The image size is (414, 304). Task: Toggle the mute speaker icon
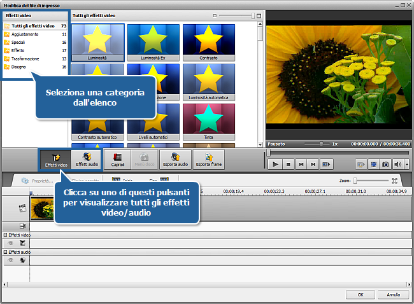click(397, 165)
